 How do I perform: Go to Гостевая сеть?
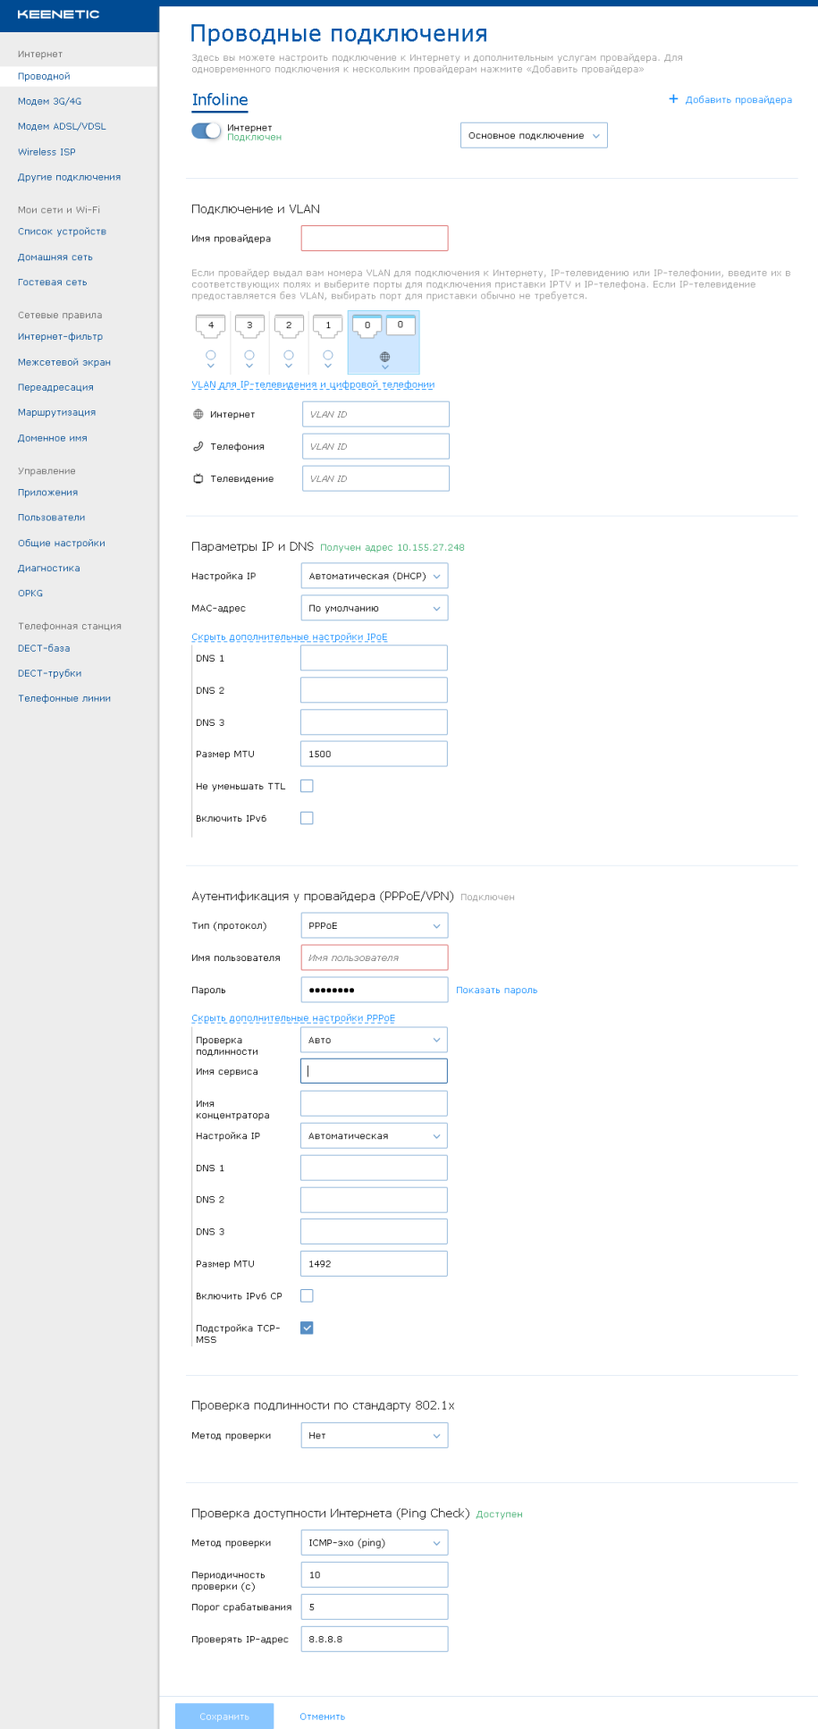(53, 282)
